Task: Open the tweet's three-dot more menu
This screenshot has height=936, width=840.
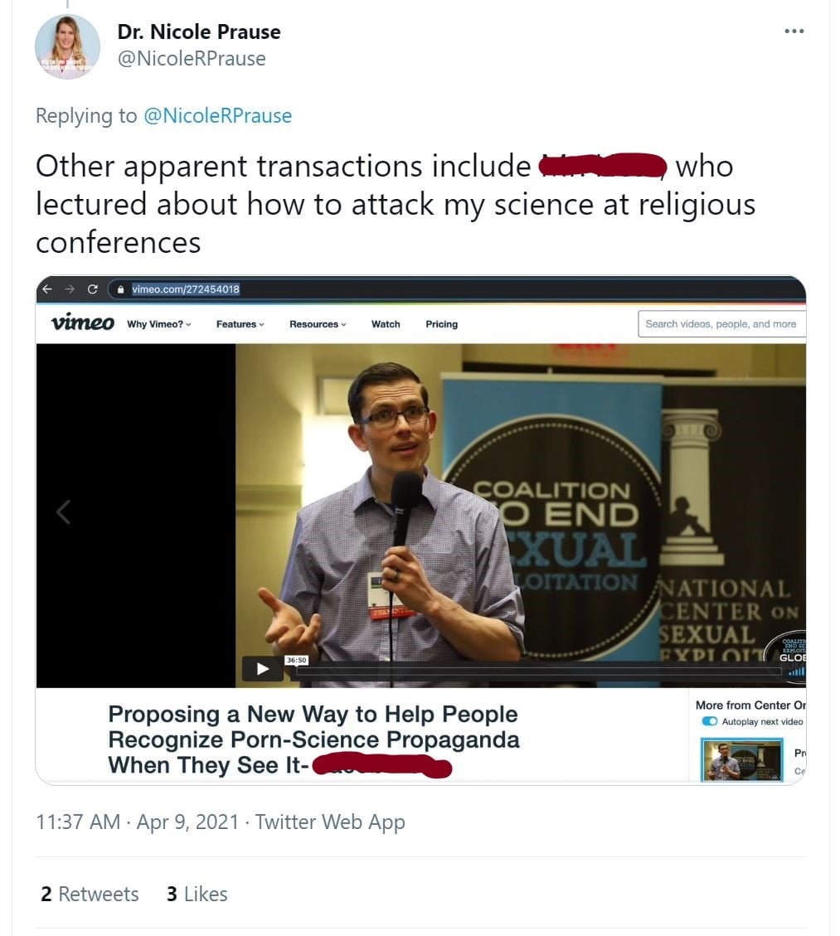Action: [x=794, y=31]
